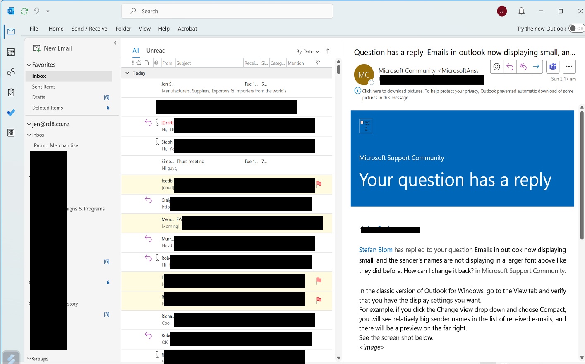Open the Calendar view in the navigation bar
This screenshot has width=585, height=364.
coord(11,51)
